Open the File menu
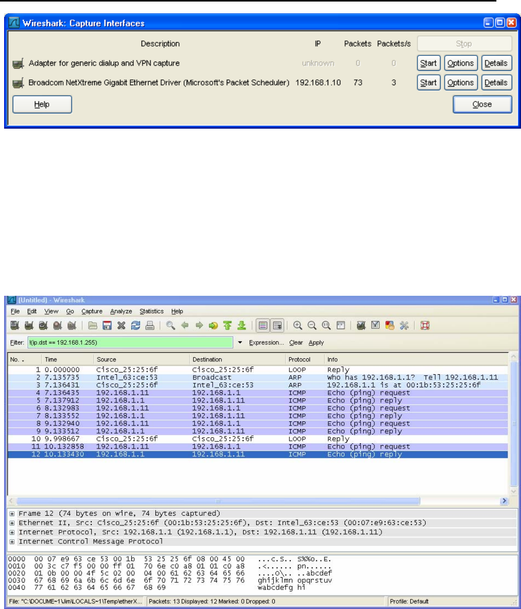The width and height of the screenshot is (521, 609). coord(15,311)
